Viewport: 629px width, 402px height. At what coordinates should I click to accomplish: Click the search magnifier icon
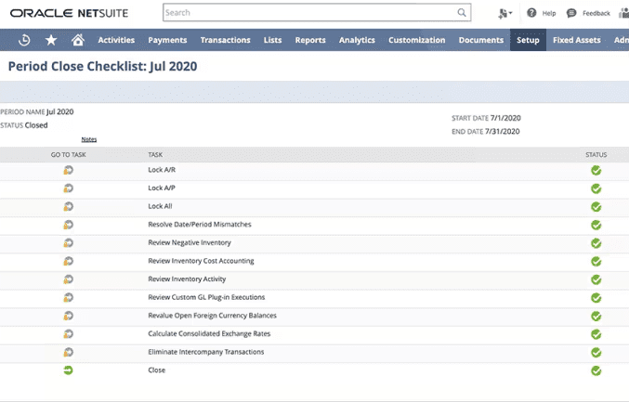point(463,13)
